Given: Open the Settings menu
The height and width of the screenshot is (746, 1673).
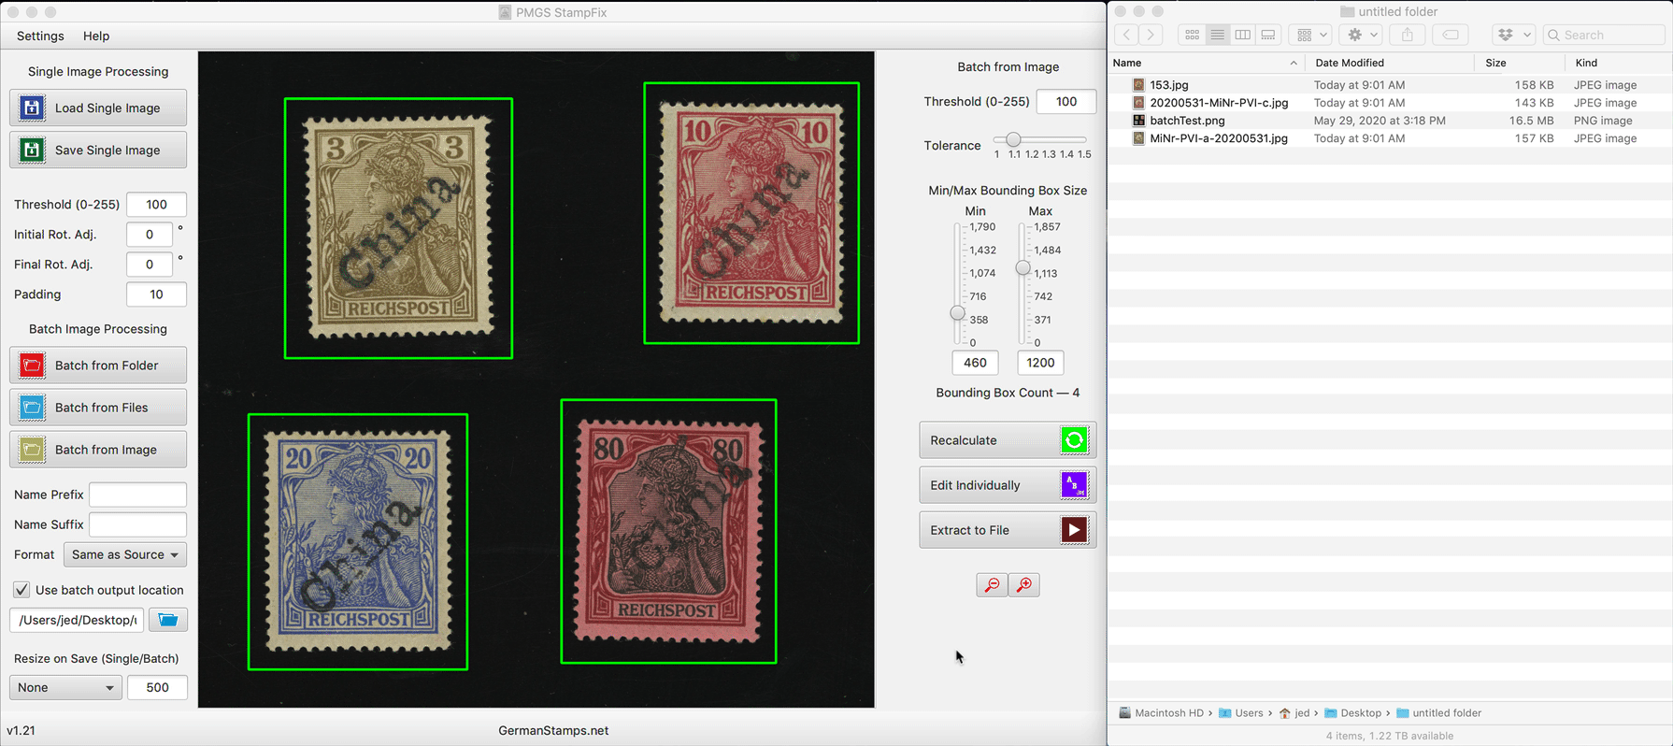Looking at the screenshot, I should click(40, 36).
